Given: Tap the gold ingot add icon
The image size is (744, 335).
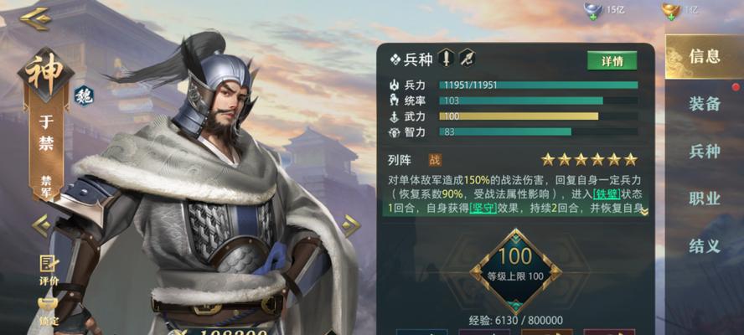Looking at the screenshot, I should click(x=671, y=11).
